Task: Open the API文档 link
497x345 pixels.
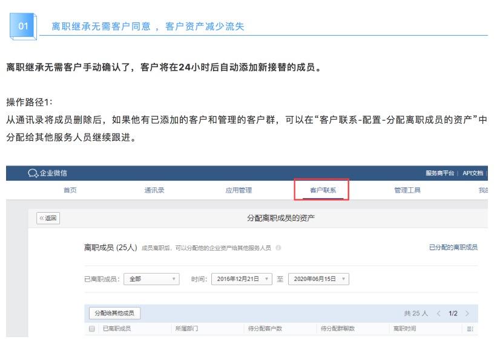Action: click(473, 173)
